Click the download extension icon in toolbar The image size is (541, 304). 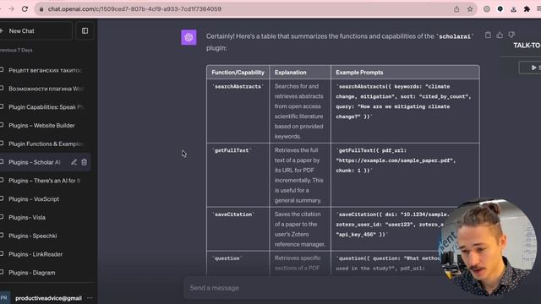[x=513, y=9]
